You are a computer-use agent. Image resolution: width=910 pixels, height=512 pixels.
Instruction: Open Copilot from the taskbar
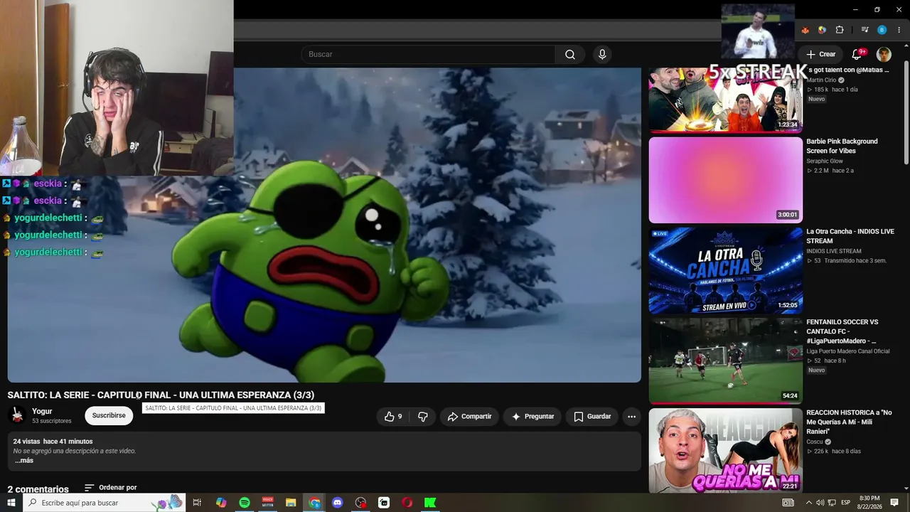(221, 503)
